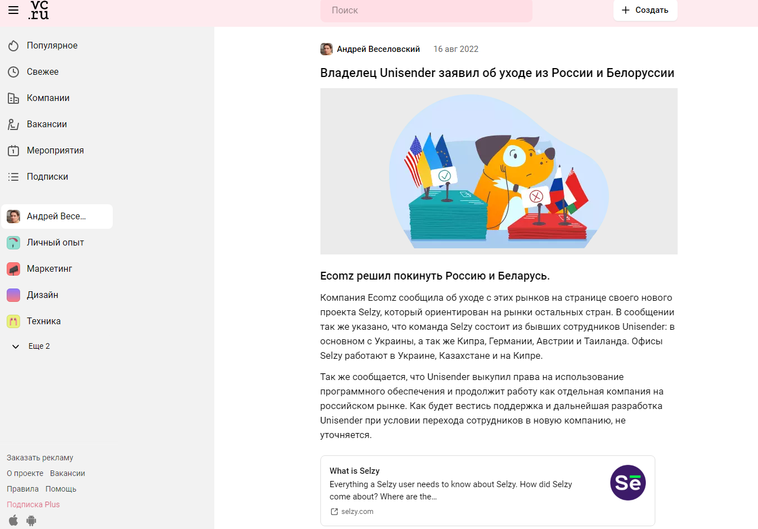Viewport: 758px width, 529px height.
Task: Click the building icon beside Компании
Action: coord(13,98)
